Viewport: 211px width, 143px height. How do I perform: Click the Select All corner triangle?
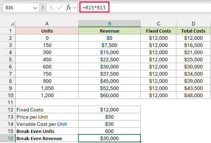[12, 24]
